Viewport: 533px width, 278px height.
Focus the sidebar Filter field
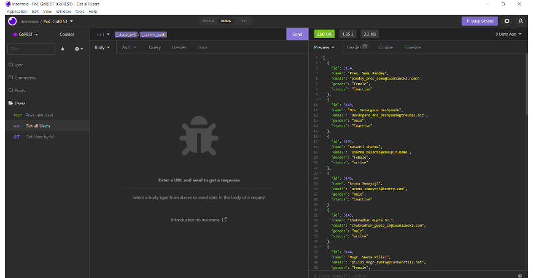[x=31, y=49]
